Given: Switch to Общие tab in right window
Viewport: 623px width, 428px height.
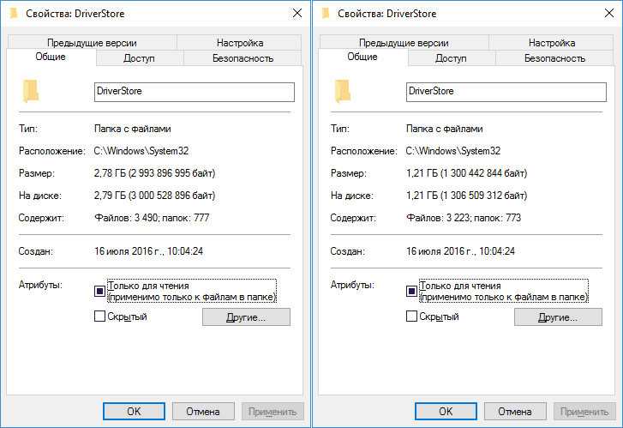Looking at the screenshot, I should click(x=362, y=57).
